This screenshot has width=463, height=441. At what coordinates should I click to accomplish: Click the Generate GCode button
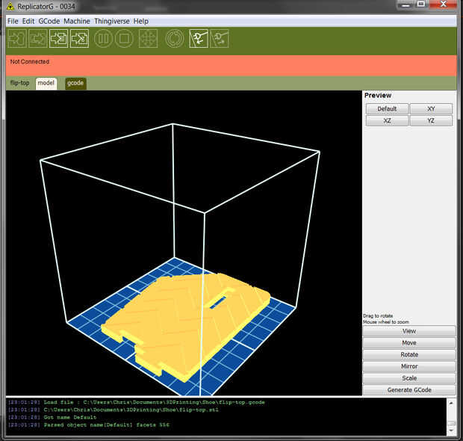[409, 390]
